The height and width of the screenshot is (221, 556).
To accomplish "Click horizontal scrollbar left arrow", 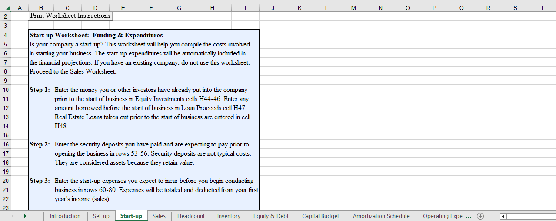I will pyautogui.click(x=503, y=216).
